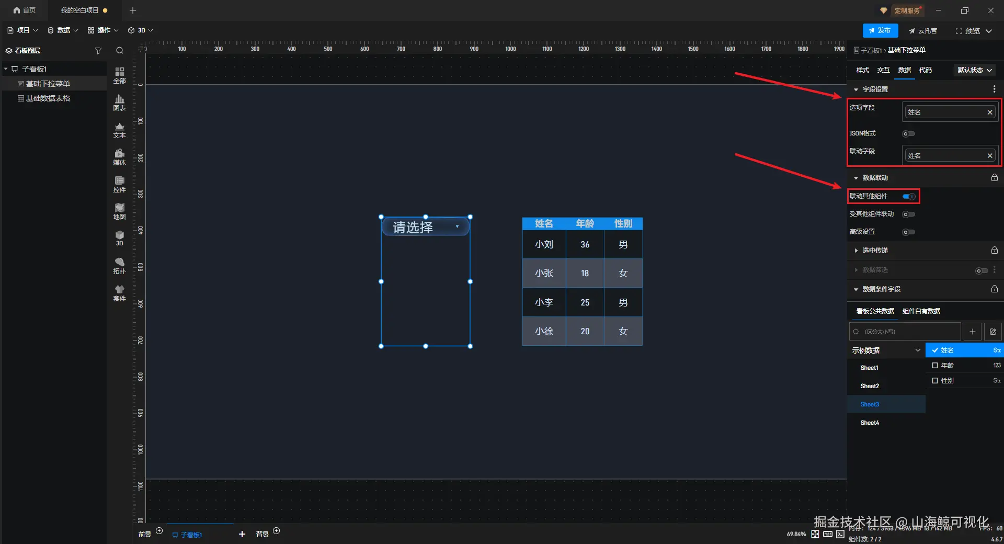Open a new project tab with plus
1004x544 pixels.
(x=133, y=10)
